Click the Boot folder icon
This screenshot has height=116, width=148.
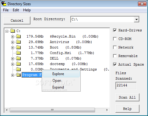point(19,47)
